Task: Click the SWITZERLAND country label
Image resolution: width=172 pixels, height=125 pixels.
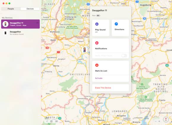Action: click(x=80, y=74)
